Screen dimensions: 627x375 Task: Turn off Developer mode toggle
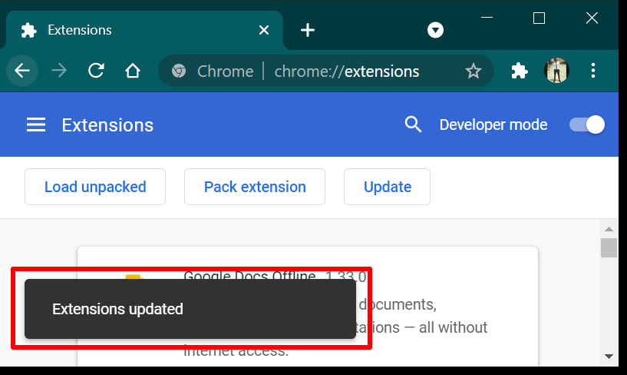pos(587,124)
